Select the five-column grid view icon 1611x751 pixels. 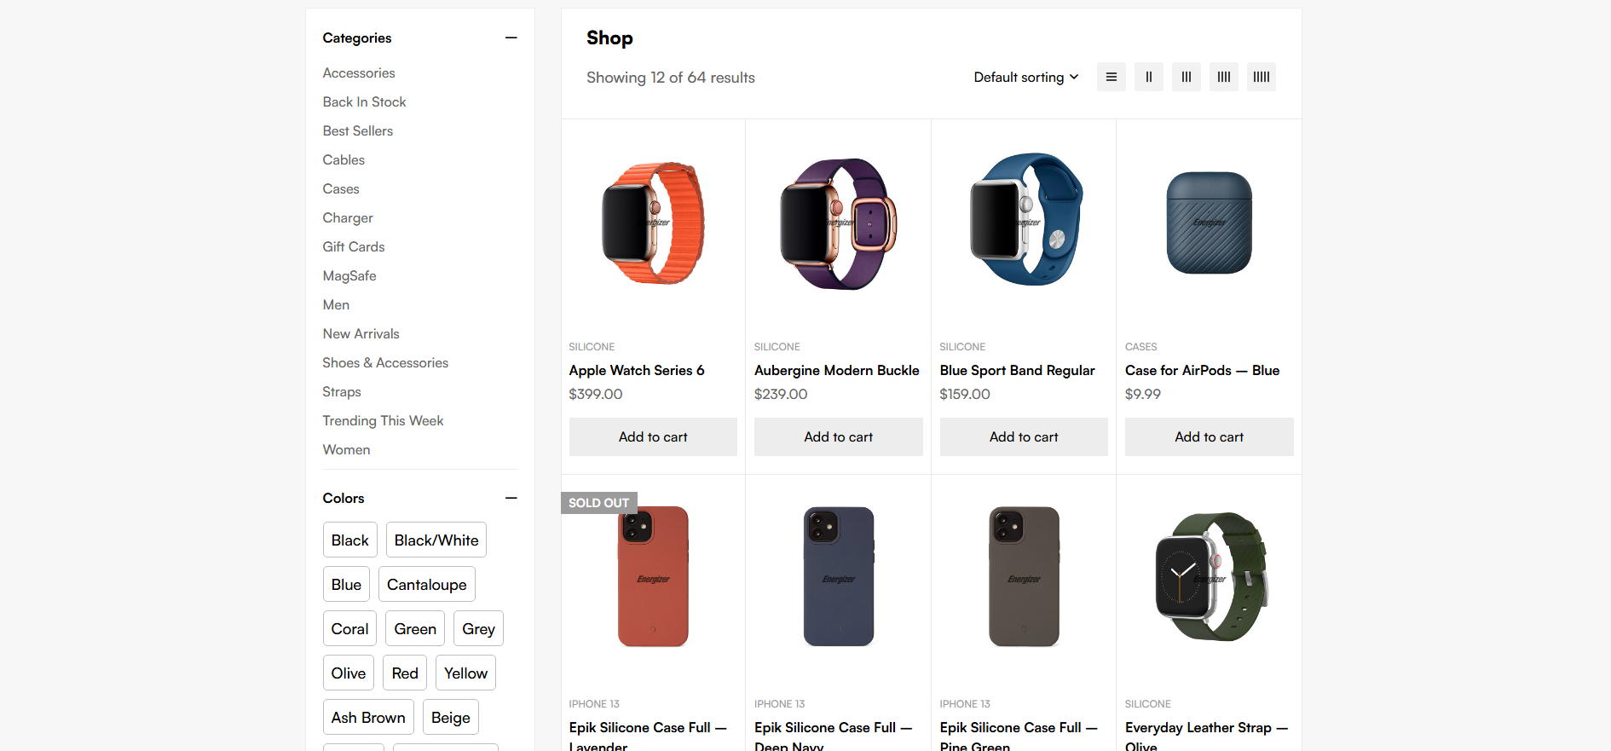tap(1261, 77)
